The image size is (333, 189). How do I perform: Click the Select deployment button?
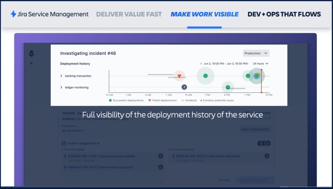click(x=255, y=129)
